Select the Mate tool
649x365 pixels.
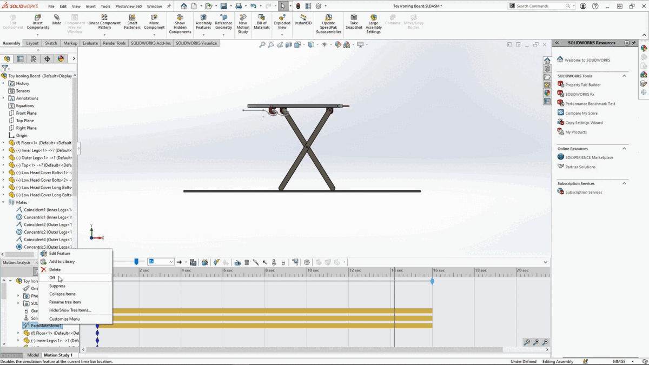(x=56, y=24)
